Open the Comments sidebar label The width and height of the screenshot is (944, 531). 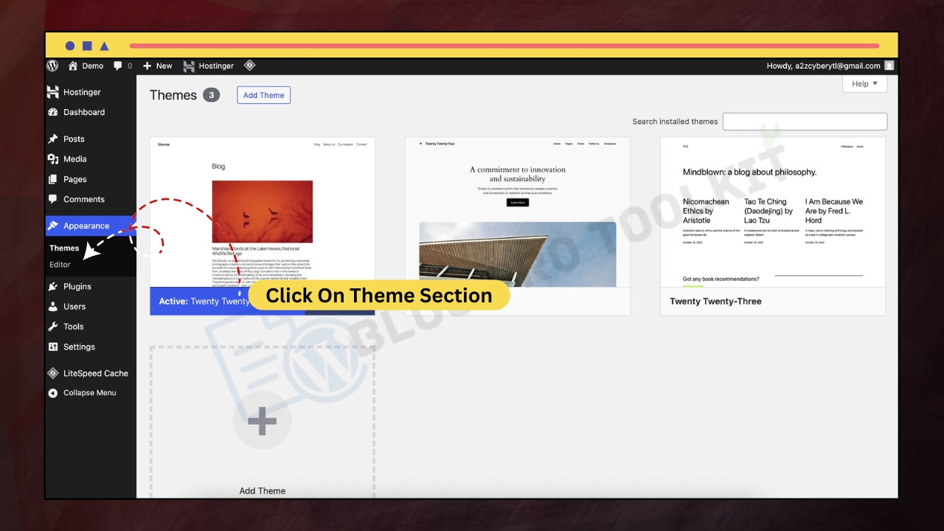click(84, 199)
